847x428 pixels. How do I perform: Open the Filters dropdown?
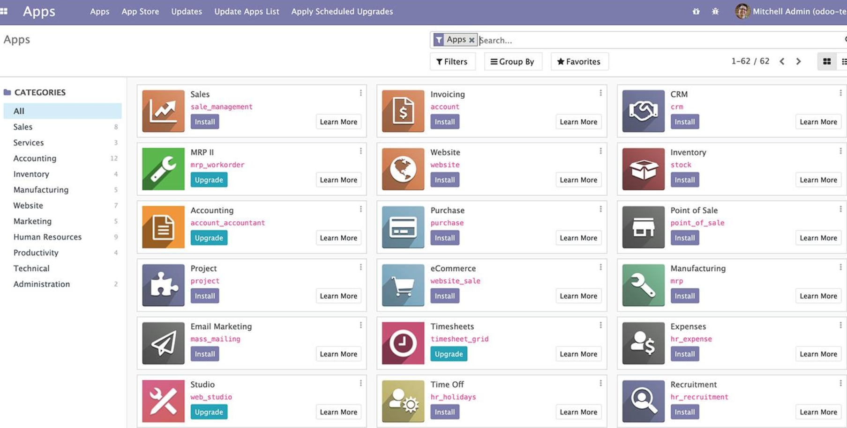(452, 61)
